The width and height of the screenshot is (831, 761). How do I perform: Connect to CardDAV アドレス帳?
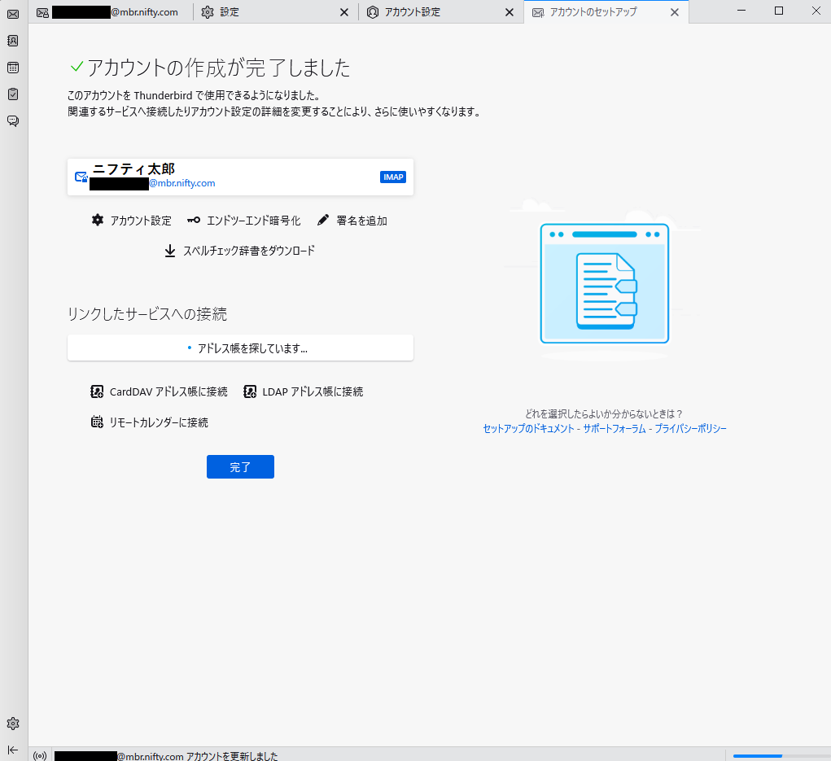pos(160,391)
